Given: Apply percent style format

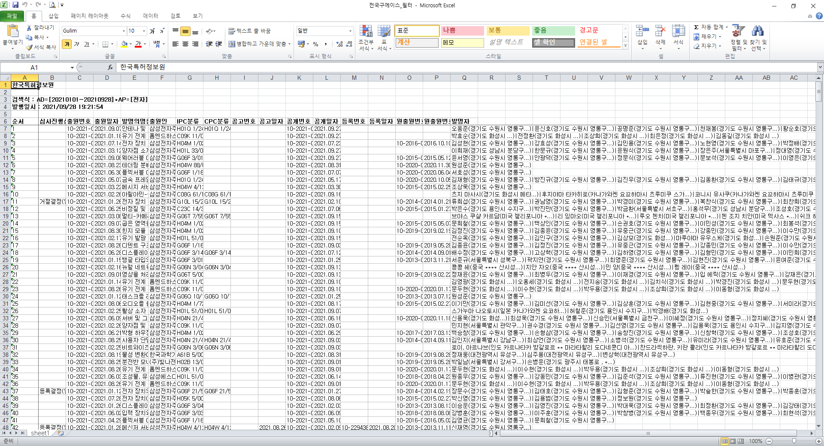Looking at the screenshot, I should (x=315, y=44).
